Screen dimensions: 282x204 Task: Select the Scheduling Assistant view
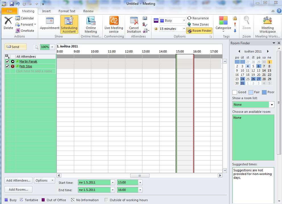point(69,24)
